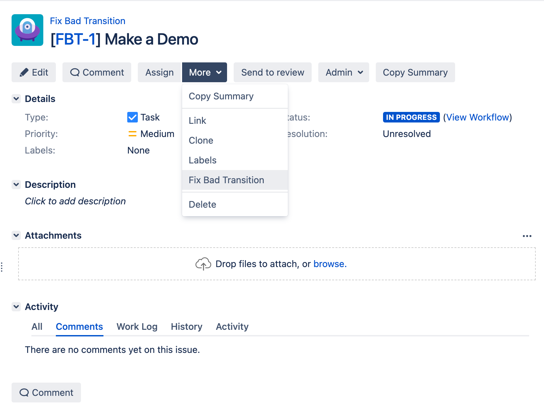Screen dimensions: 544x412
Task: Switch to the Work Log tab
Action: (137, 326)
